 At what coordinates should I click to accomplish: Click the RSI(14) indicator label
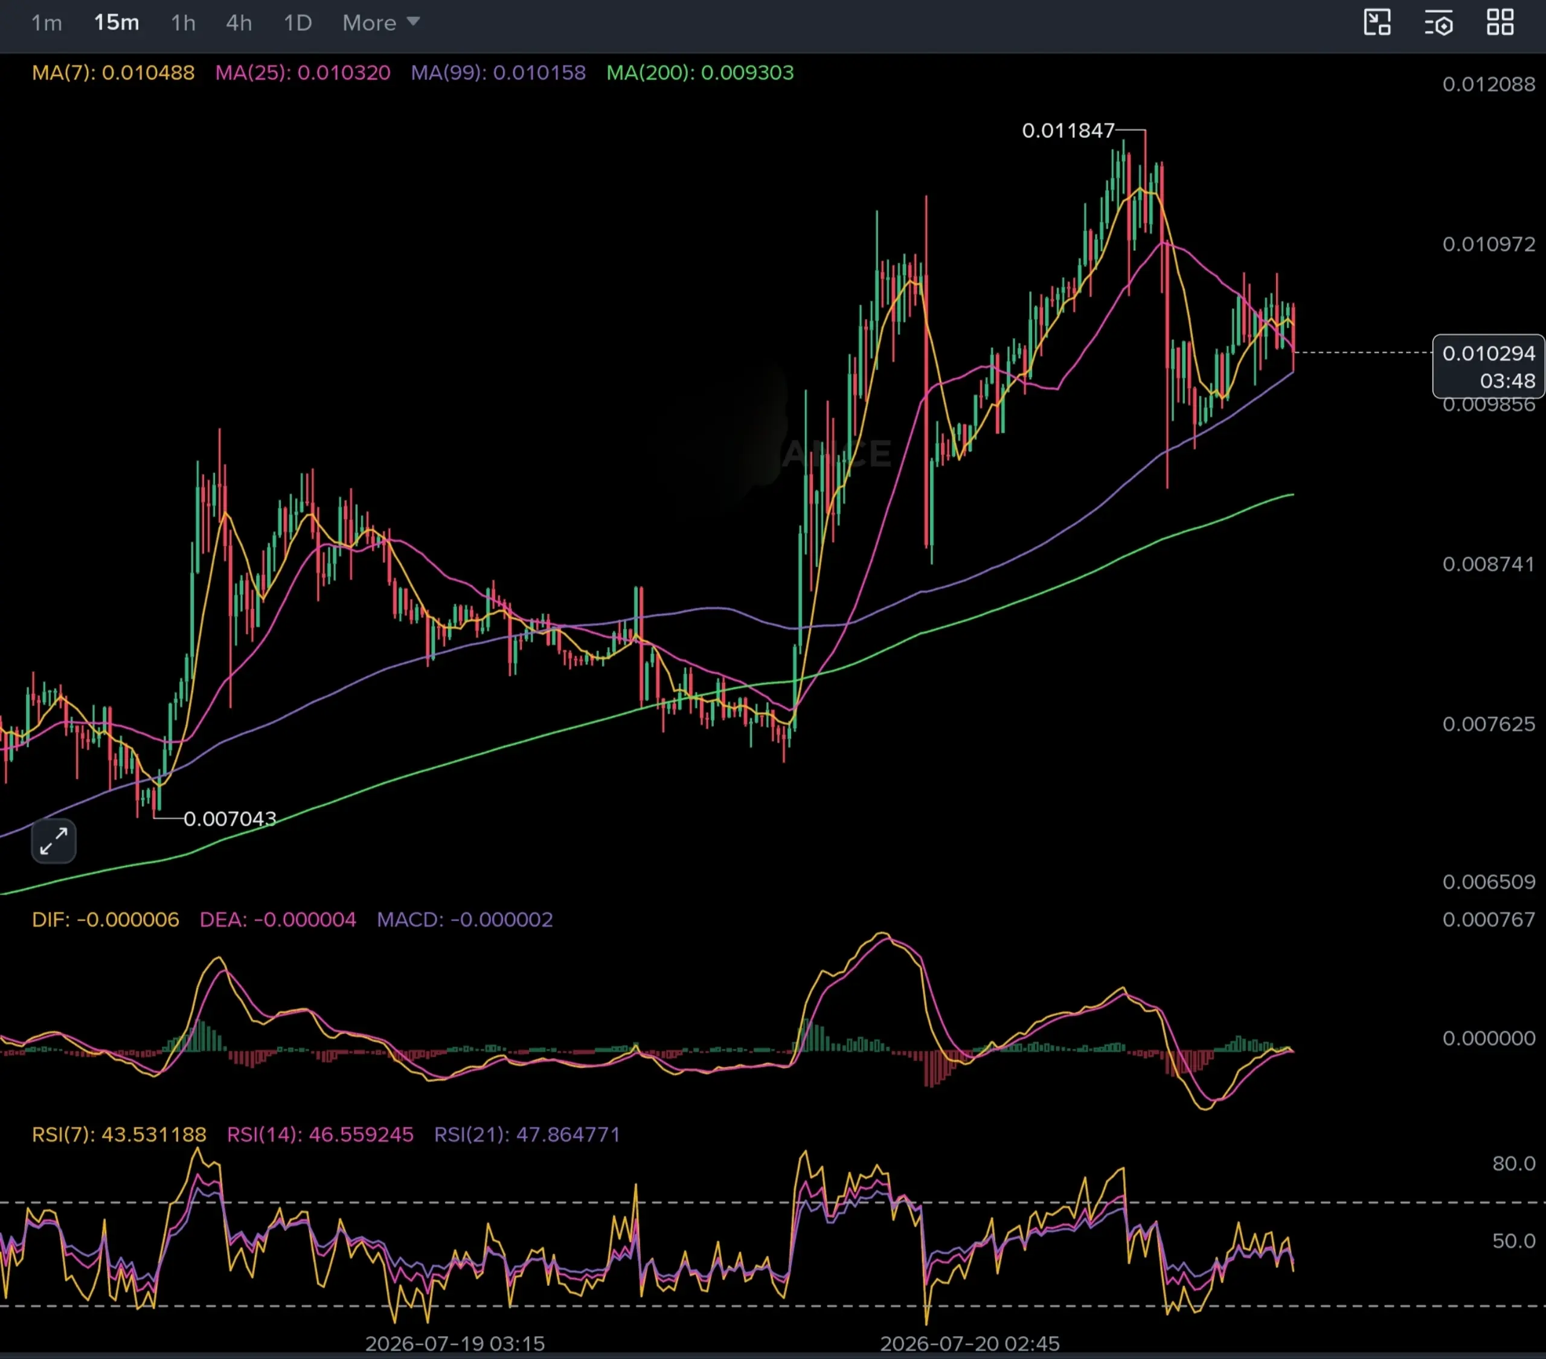(320, 1134)
